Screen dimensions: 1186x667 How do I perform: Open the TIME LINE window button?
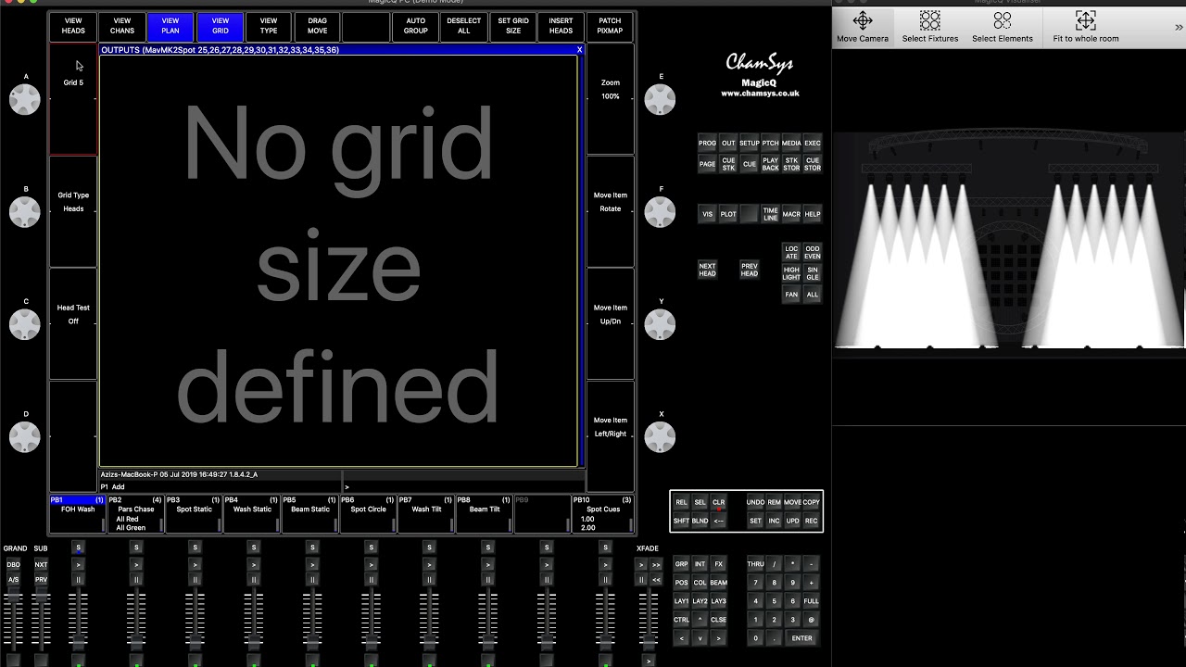[770, 214]
